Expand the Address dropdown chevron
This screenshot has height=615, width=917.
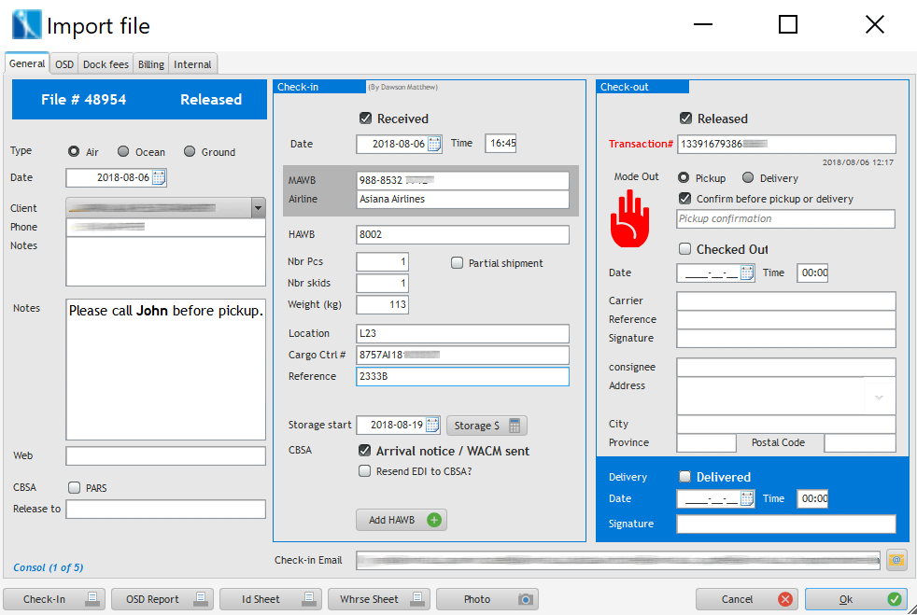879,398
